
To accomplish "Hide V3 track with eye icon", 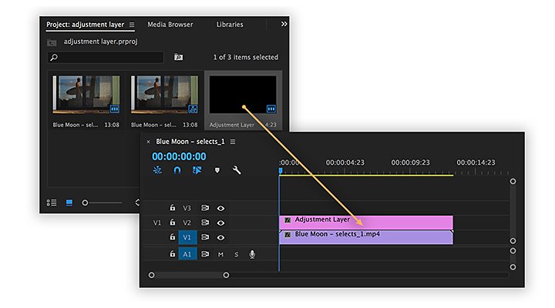I will pos(220,208).
